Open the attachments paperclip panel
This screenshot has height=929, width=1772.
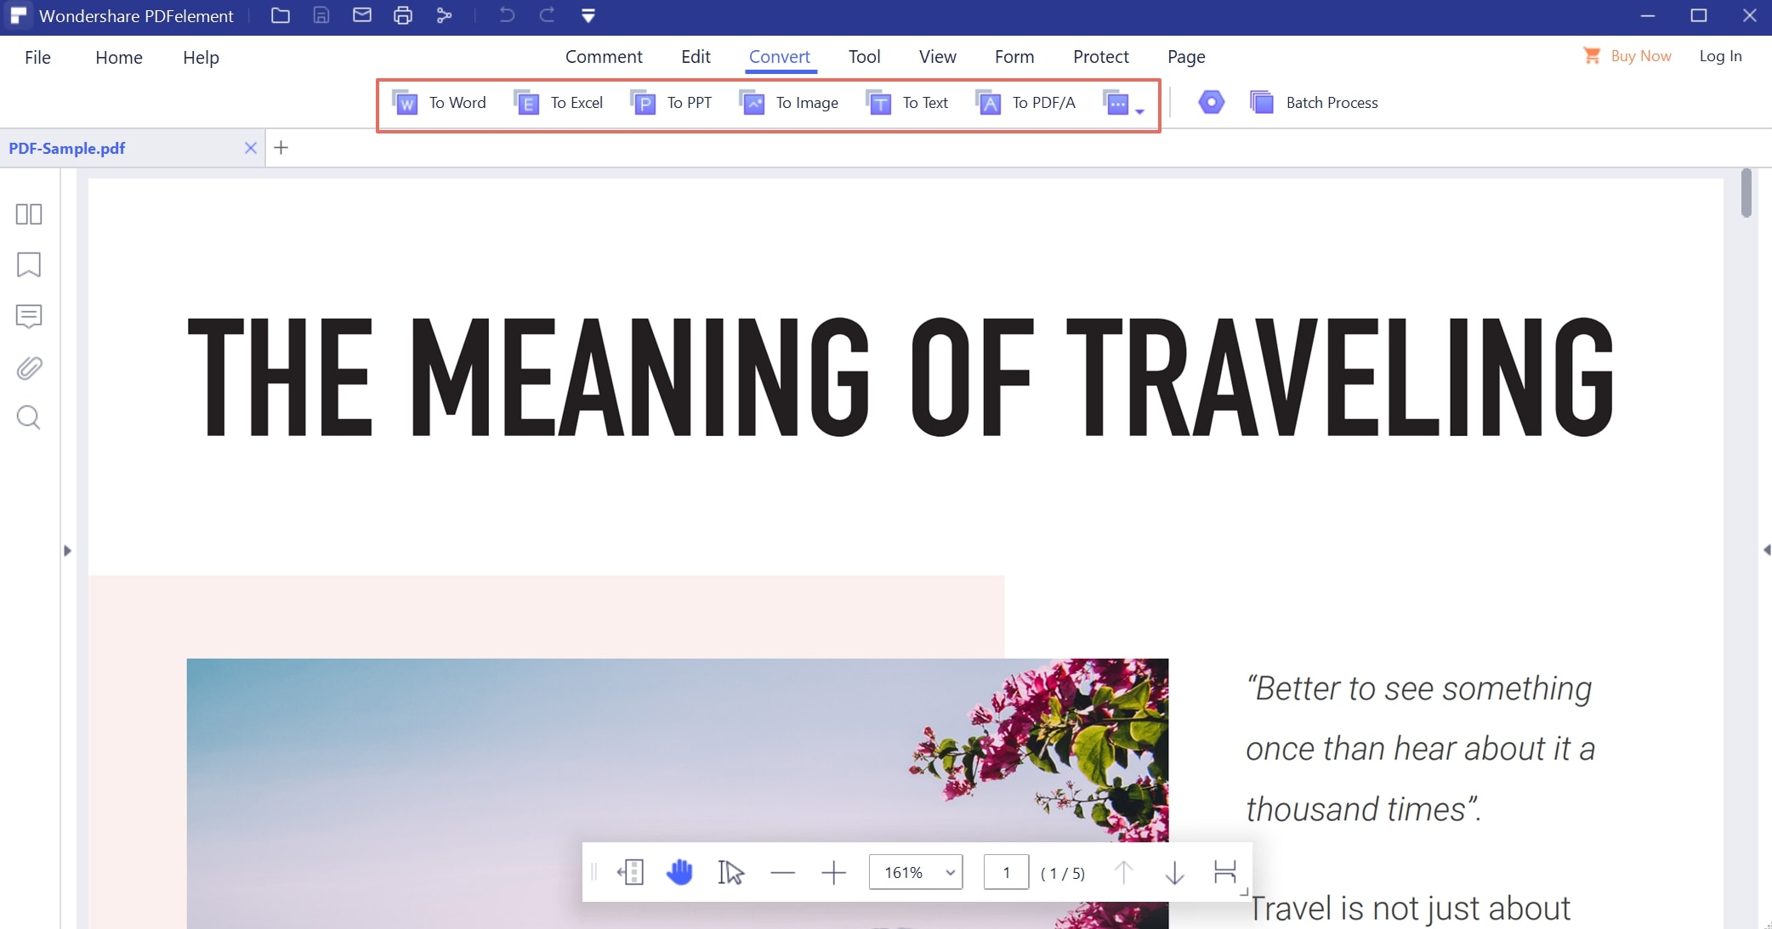tap(29, 368)
